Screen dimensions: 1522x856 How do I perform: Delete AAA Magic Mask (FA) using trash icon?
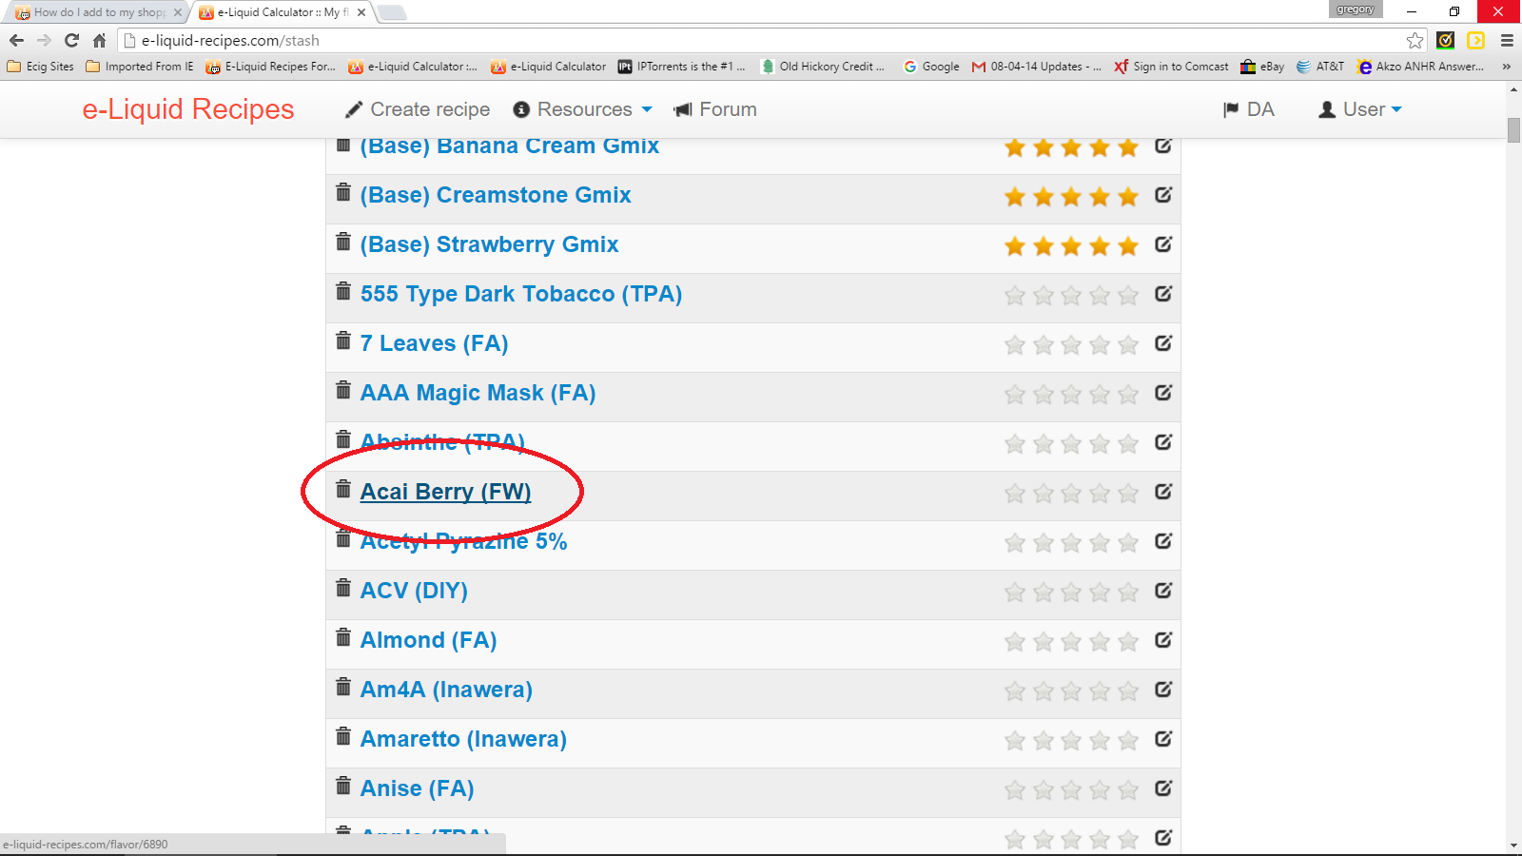pos(343,390)
